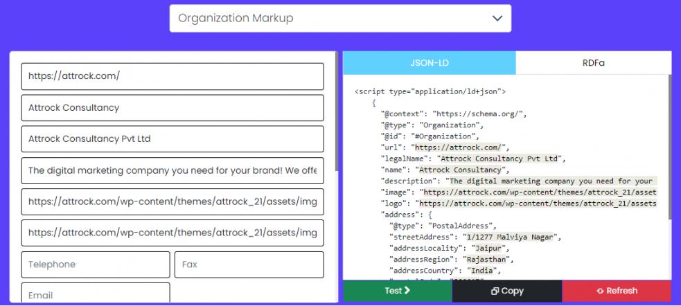Viewport: 681px width, 306px height.
Task: Click the "addressLocality": "Jaipur" line
Action: coord(450,249)
